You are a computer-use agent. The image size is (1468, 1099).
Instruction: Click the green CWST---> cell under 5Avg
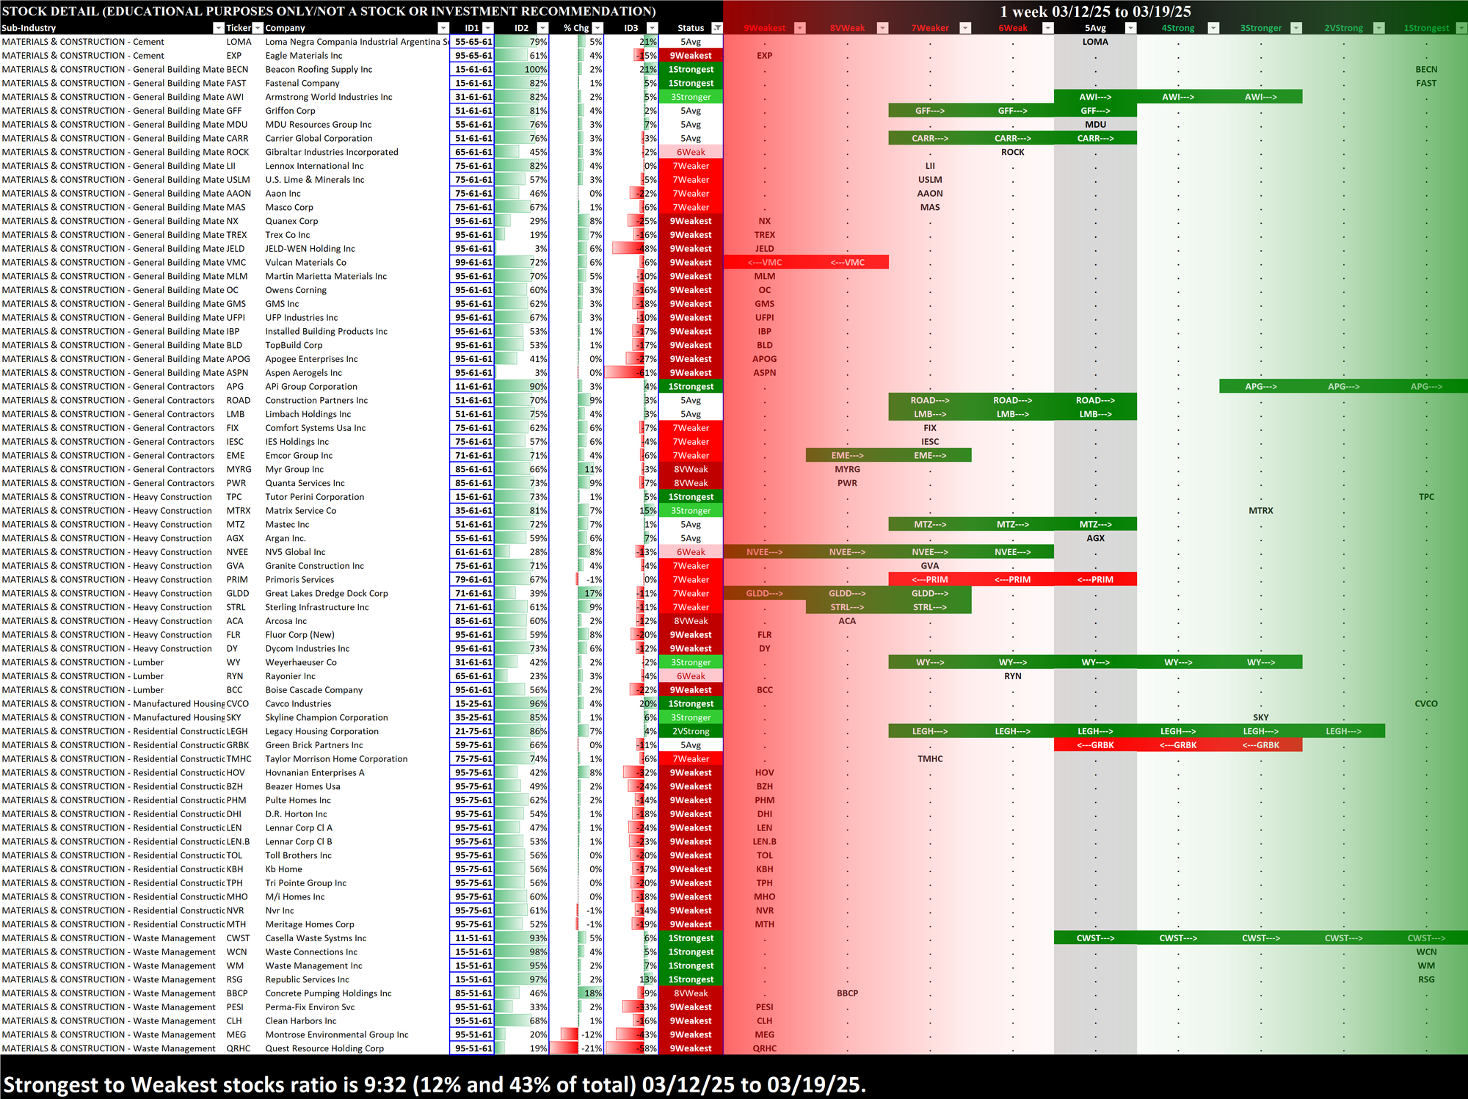(x=1094, y=938)
